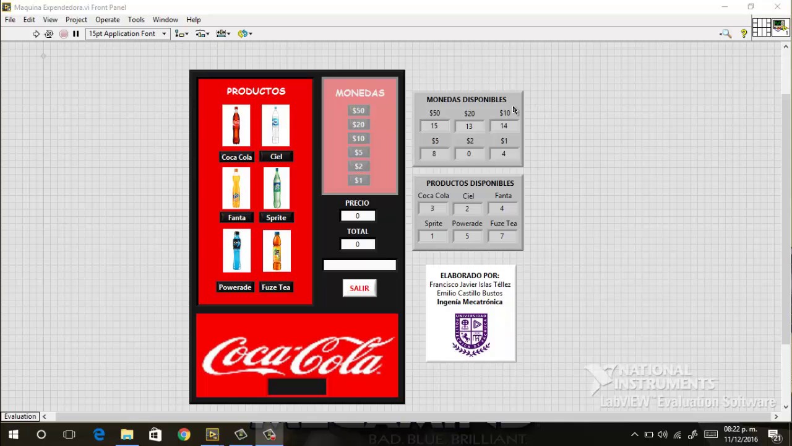Select the Fuze Tea bottle image
Image resolution: width=792 pixels, height=446 pixels.
coord(277,251)
